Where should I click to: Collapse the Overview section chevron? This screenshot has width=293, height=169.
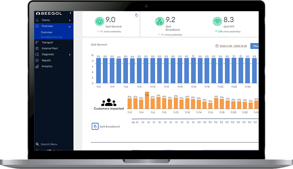click(x=70, y=26)
